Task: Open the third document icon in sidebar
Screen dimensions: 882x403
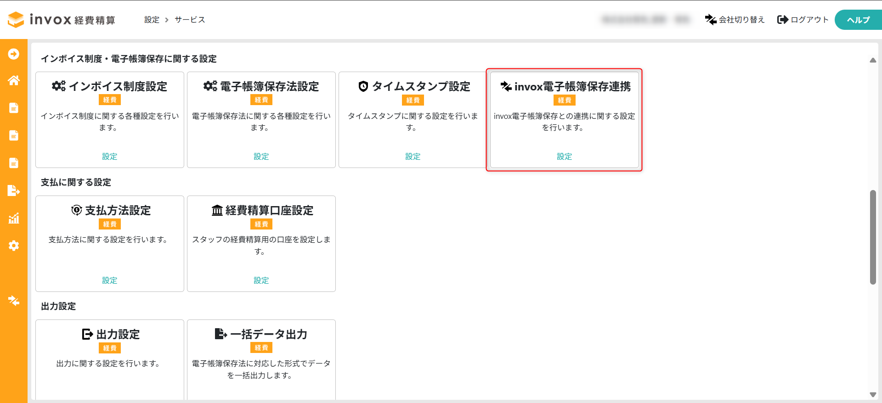Action: (14, 163)
